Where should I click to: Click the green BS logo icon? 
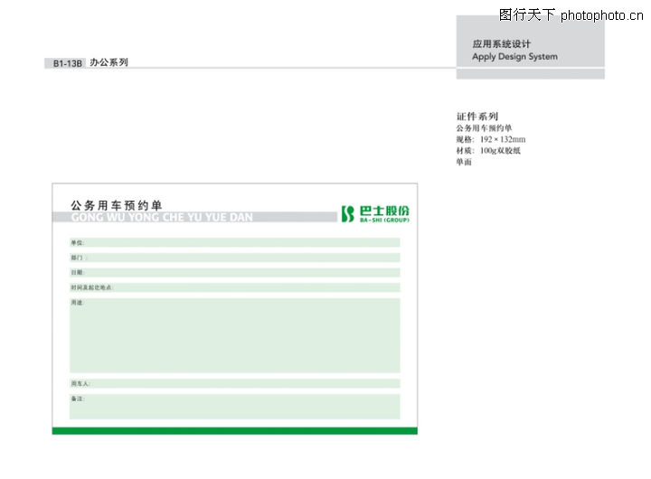tap(347, 213)
